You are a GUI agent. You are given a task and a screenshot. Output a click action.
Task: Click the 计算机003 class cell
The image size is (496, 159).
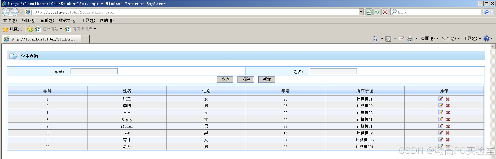(x=365, y=140)
